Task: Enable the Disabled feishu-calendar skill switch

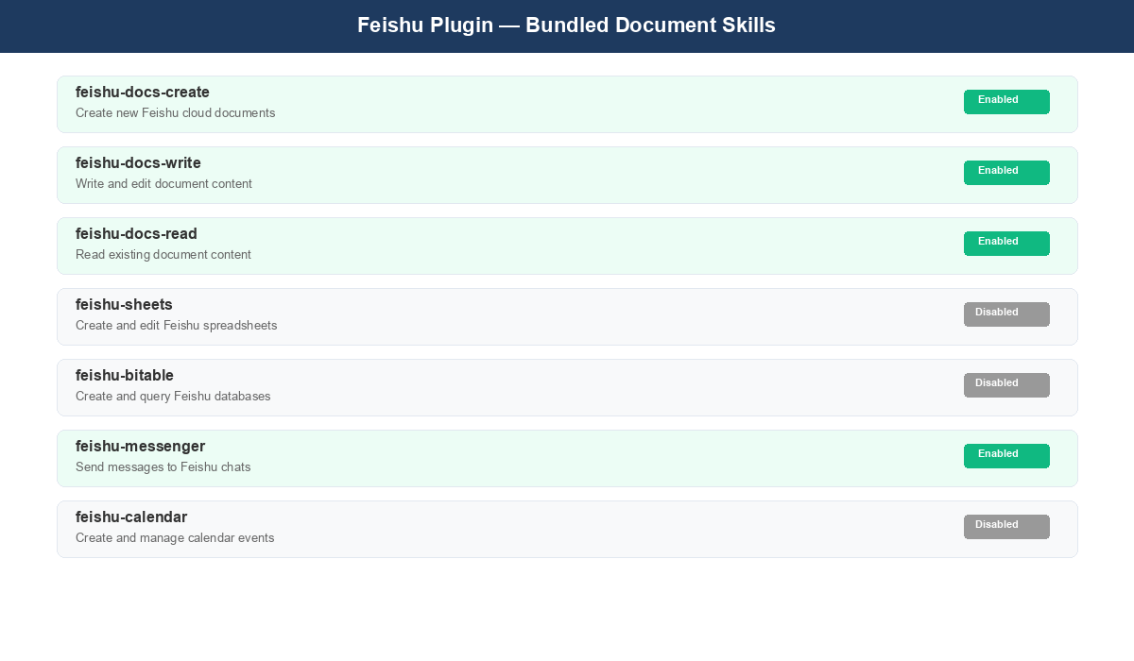Action: [1006, 527]
